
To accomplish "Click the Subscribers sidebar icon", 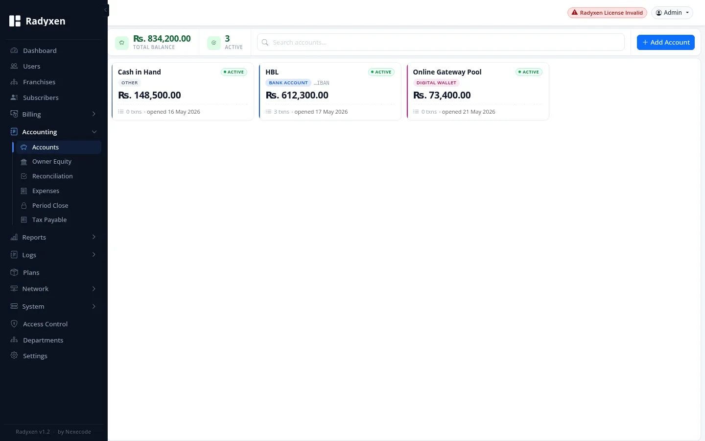I will pyautogui.click(x=14, y=98).
